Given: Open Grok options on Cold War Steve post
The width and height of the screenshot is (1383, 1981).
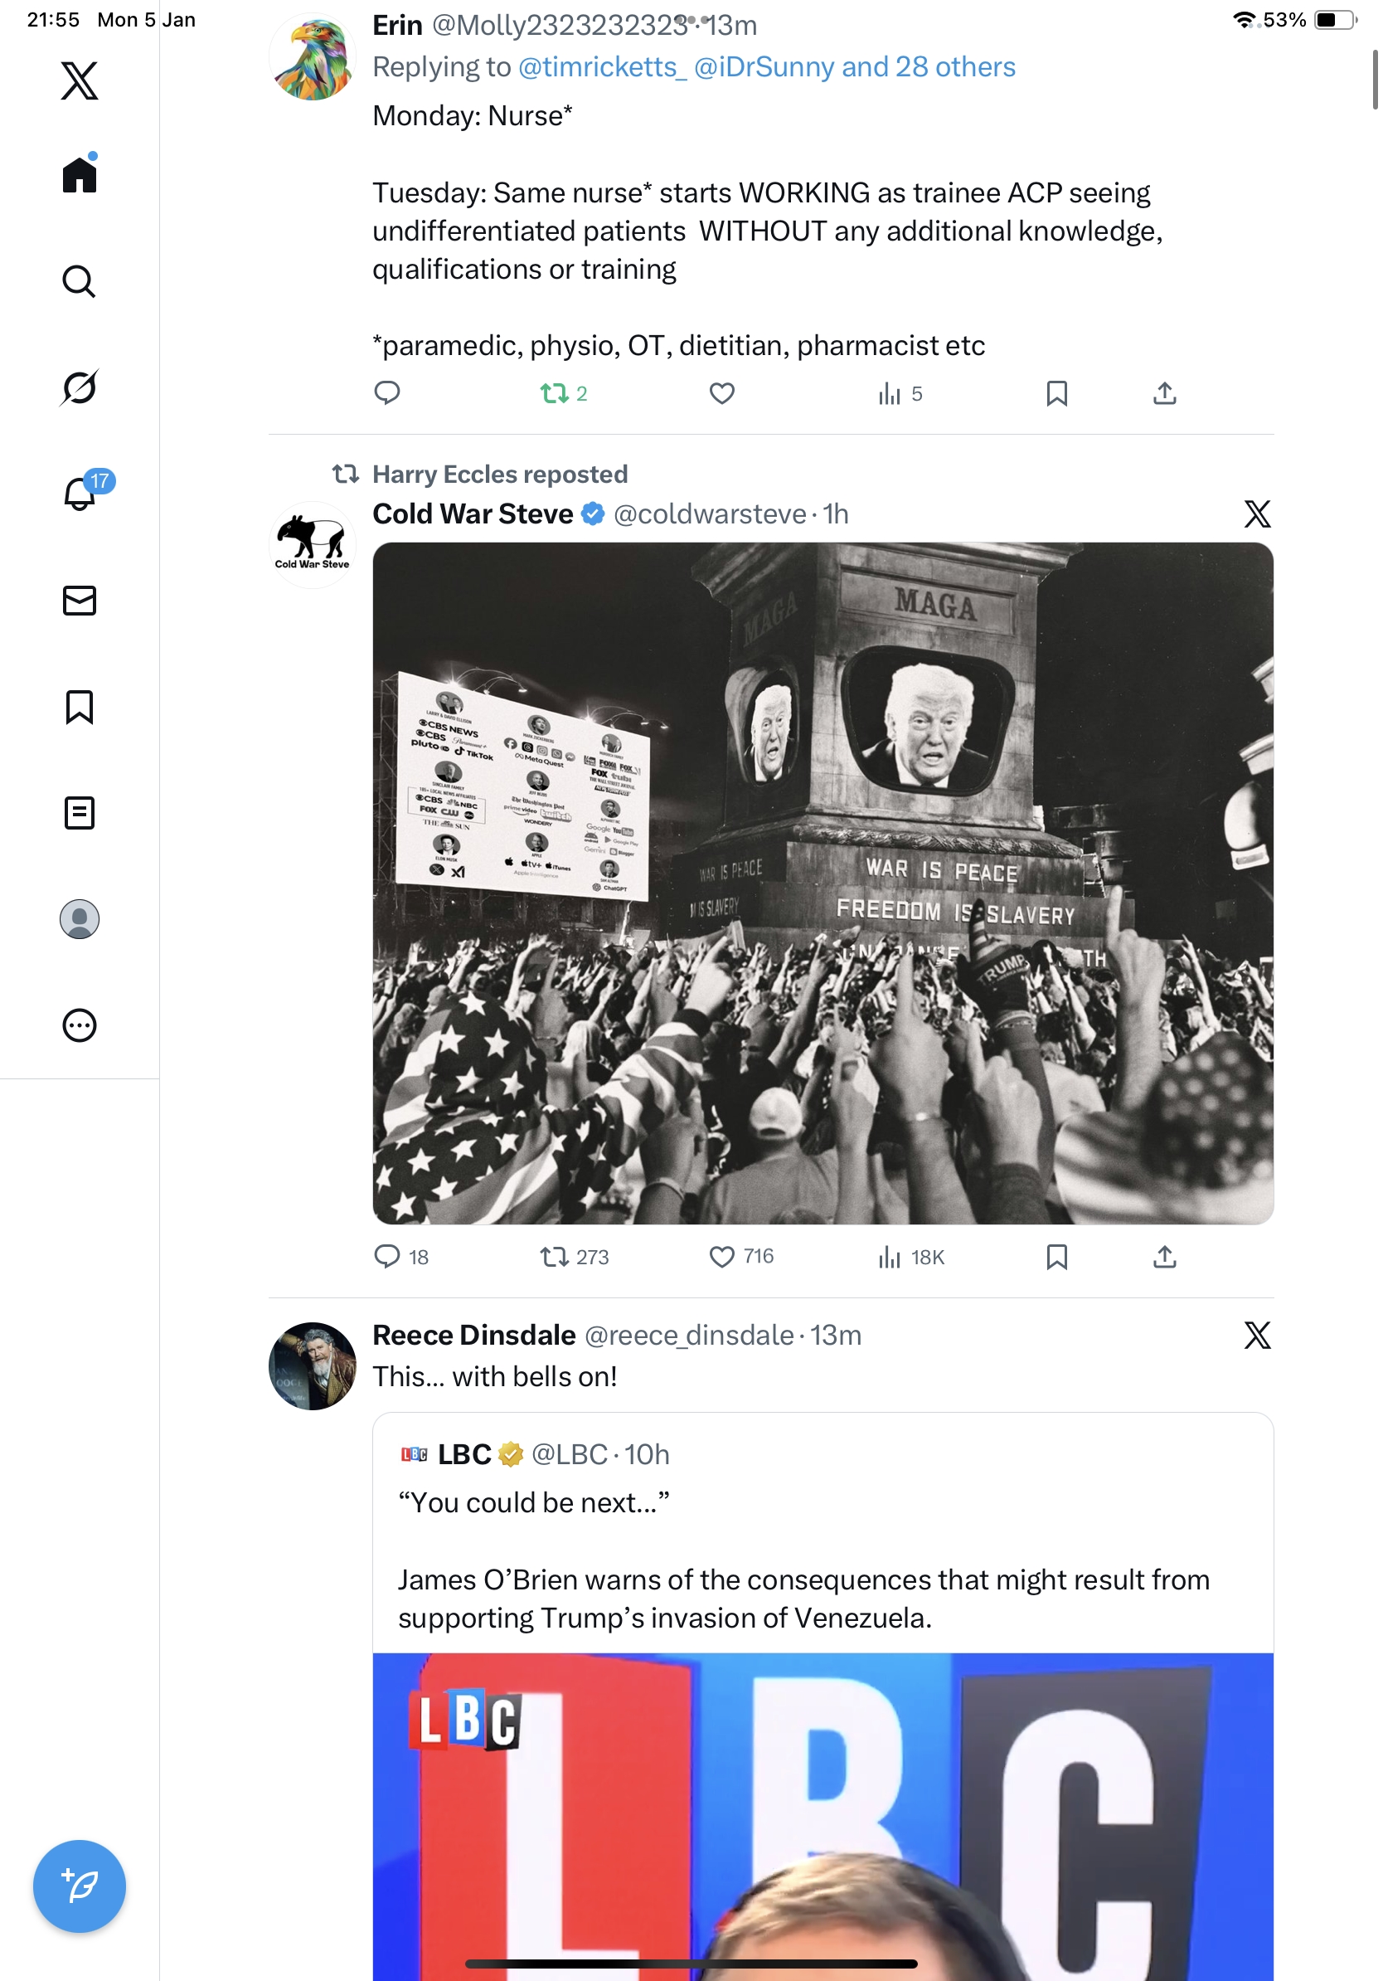Looking at the screenshot, I should [x=1256, y=514].
